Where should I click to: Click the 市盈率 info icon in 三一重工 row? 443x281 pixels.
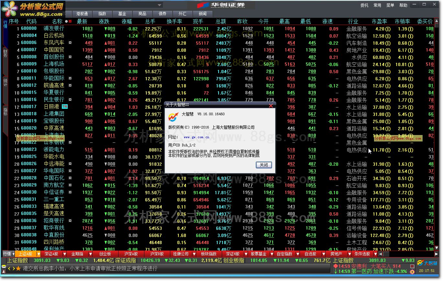point(387,200)
